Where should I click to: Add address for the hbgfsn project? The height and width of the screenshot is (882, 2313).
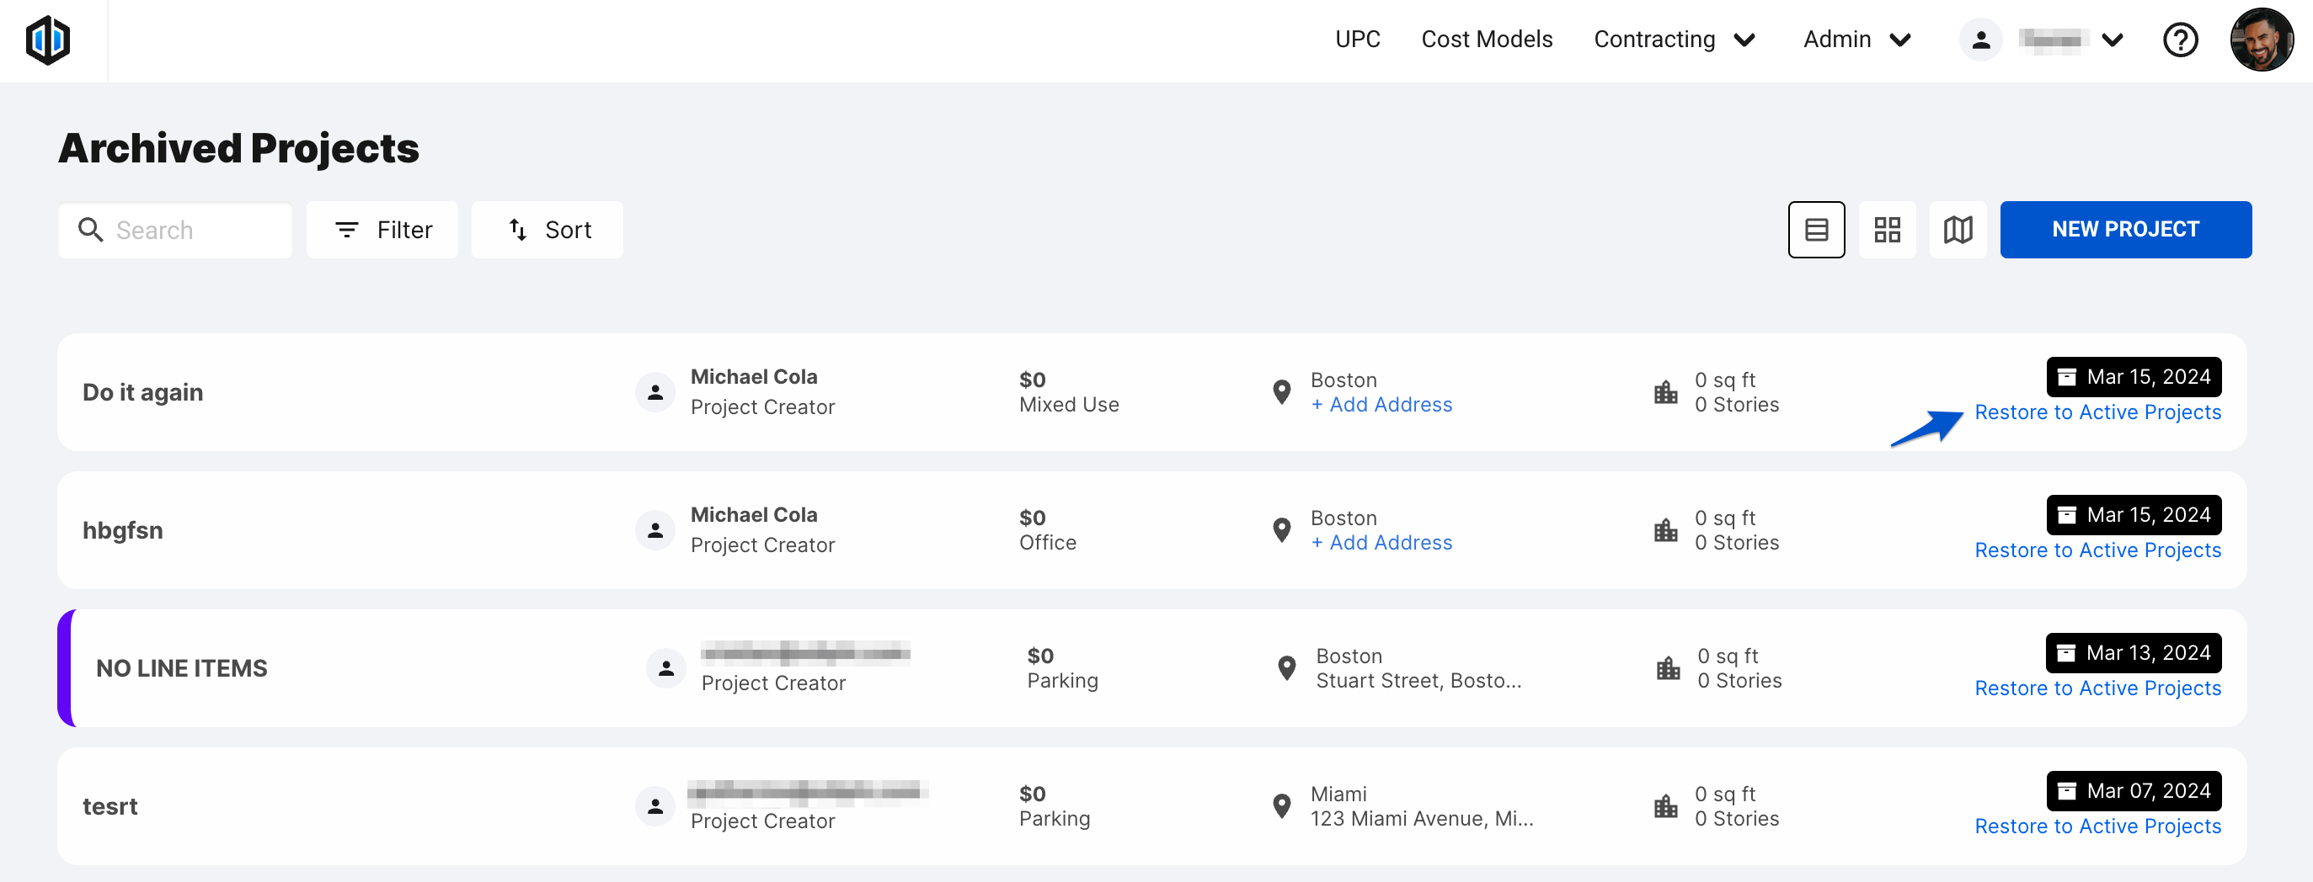click(x=1381, y=543)
